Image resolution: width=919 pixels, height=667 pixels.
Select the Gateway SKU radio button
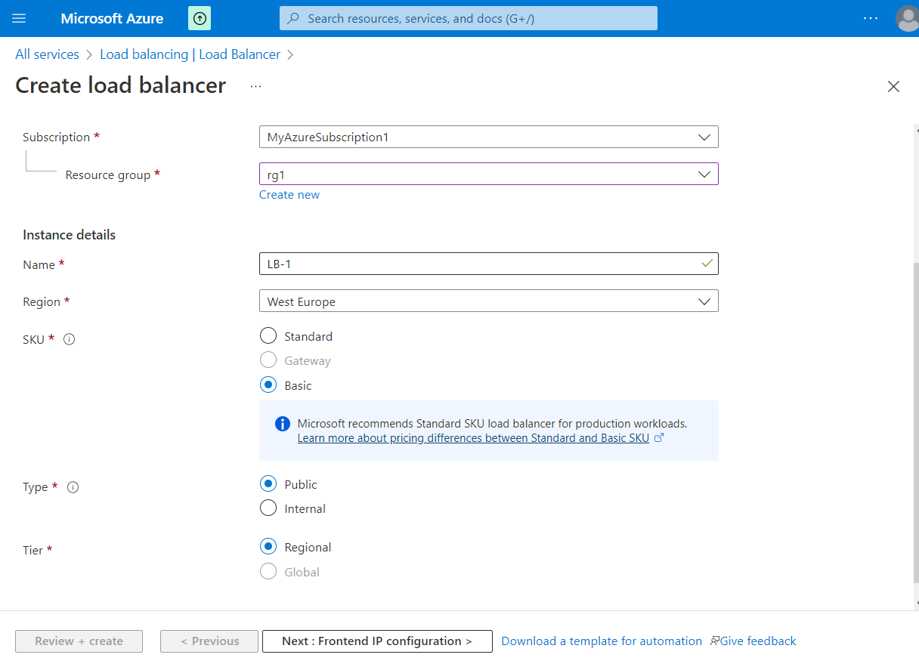(x=268, y=360)
